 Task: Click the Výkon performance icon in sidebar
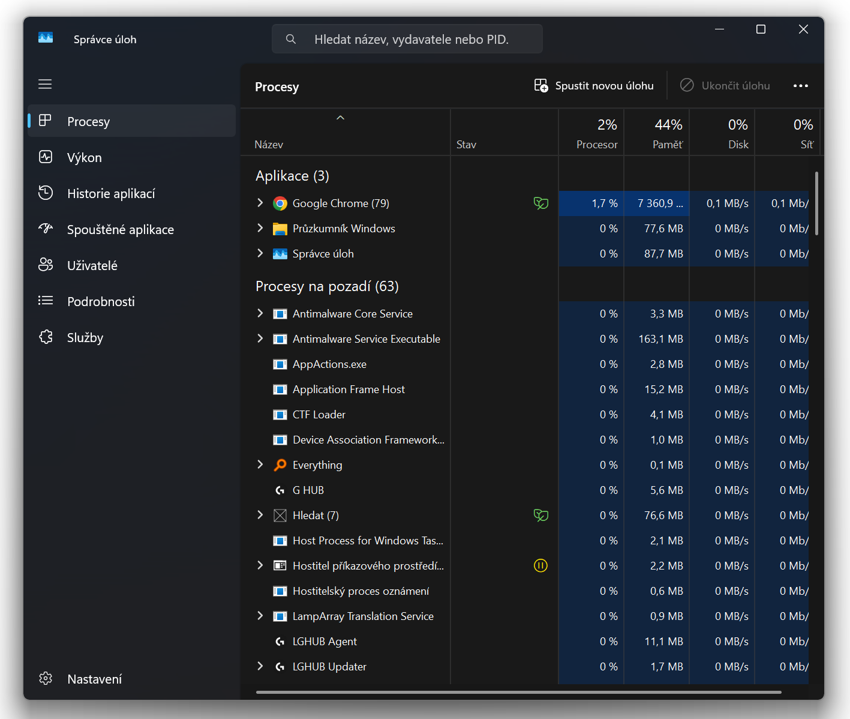tap(46, 157)
